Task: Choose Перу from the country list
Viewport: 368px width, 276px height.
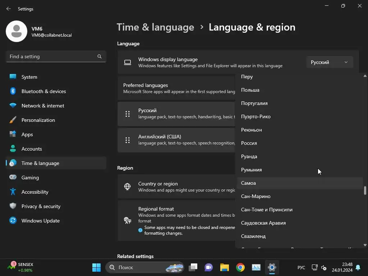Action: tap(299, 77)
